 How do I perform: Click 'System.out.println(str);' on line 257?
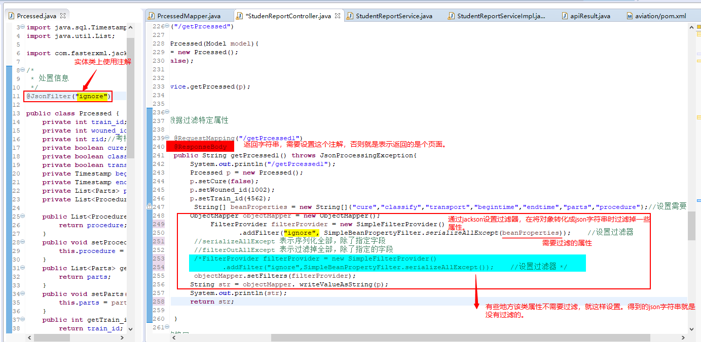[x=238, y=293]
